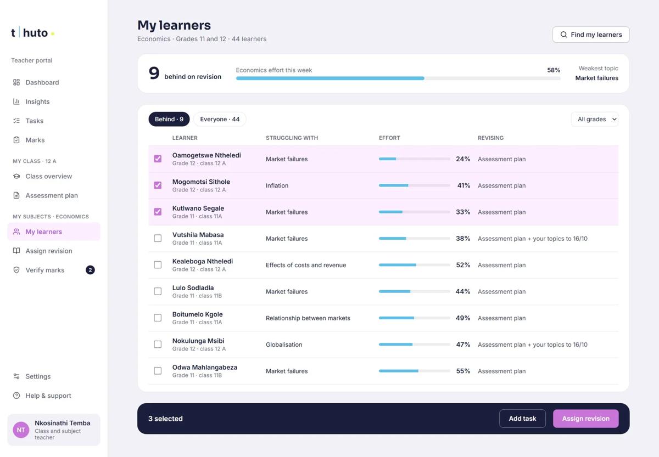The width and height of the screenshot is (659, 457).
Task: Switch to the Everyone · 44 tab
Action: tap(220, 119)
